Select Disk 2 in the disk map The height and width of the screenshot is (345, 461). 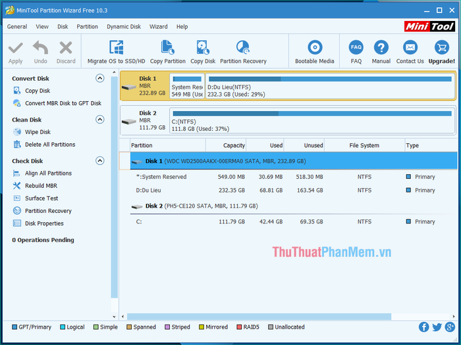pyautogui.click(x=145, y=120)
